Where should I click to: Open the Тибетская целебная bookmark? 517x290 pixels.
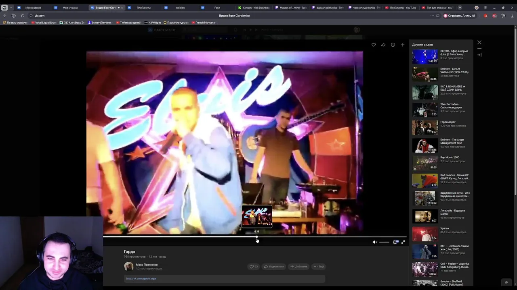pos(128,23)
